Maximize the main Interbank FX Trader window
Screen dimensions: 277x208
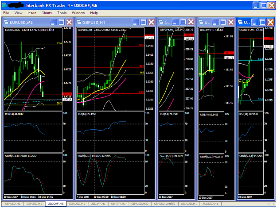click(x=264, y=5)
